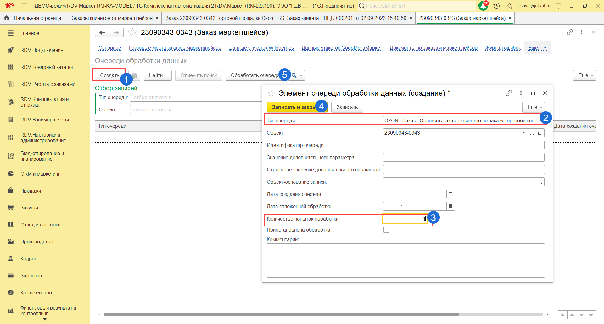Toggle Приостановлена обработка checkbox
The width and height of the screenshot is (604, 324).
click(x=386, y=230)
